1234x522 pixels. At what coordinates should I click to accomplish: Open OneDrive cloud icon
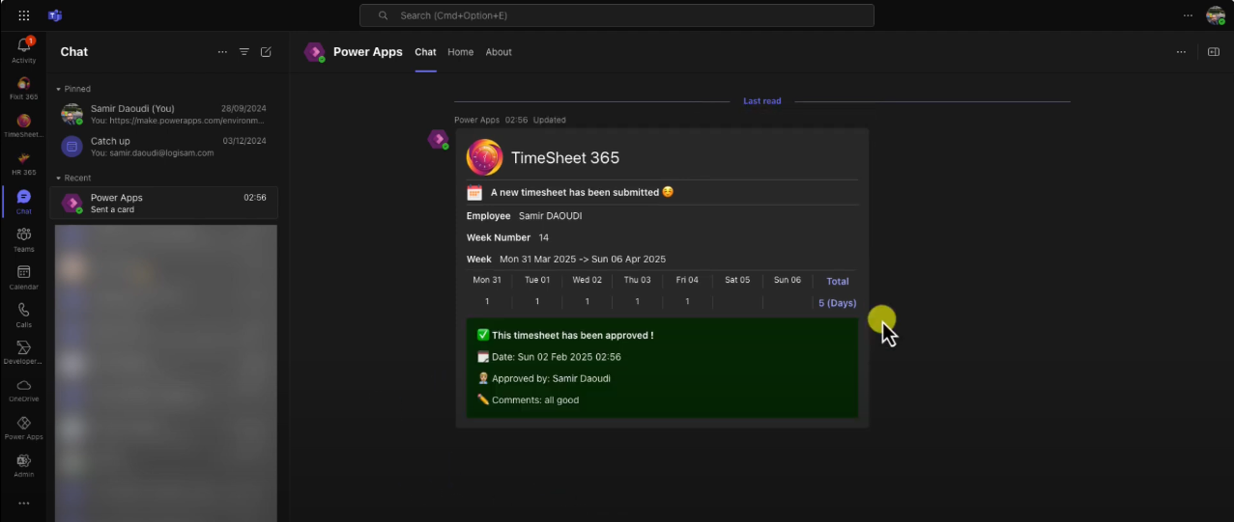[23, 390]
